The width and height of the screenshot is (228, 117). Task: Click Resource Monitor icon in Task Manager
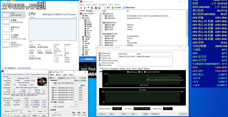click(x=19, y=68)
